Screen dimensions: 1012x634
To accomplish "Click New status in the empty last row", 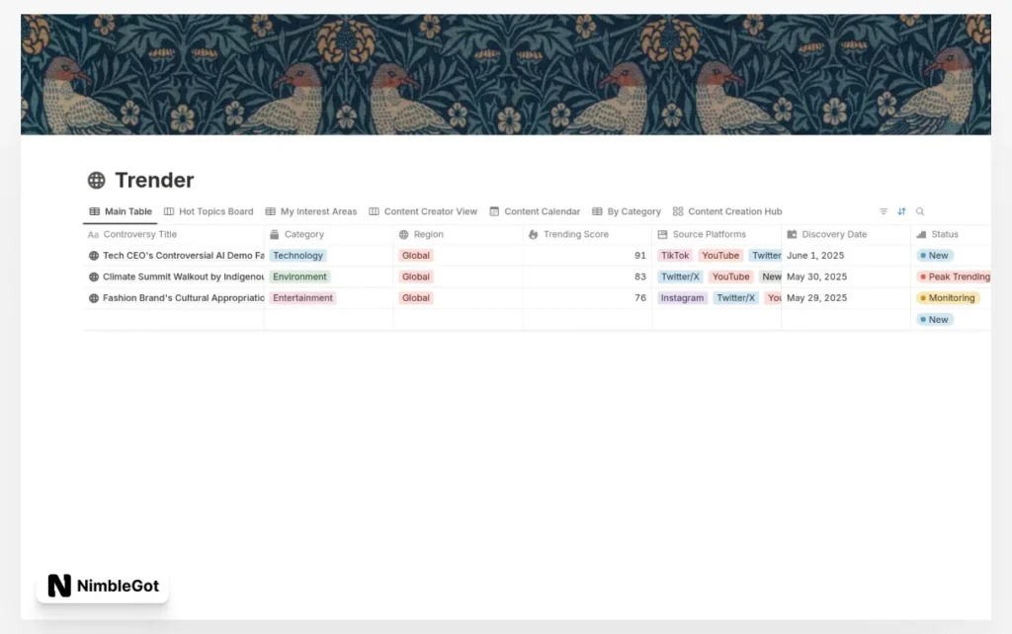I will pos(935,319).
